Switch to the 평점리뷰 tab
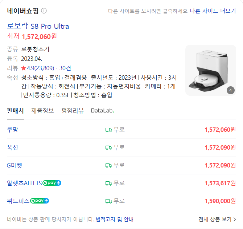This screenshot has width=243, height=229. [x=73, y=111]
